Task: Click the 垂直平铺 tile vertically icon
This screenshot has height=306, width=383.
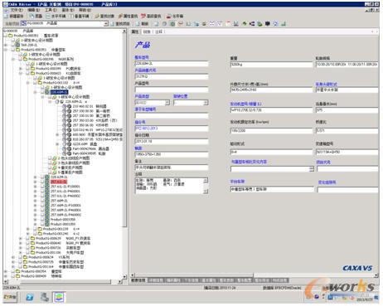Action: [x=71, y=17]
